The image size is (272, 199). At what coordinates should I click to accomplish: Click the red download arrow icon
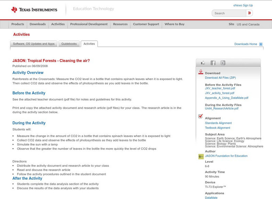201,72
